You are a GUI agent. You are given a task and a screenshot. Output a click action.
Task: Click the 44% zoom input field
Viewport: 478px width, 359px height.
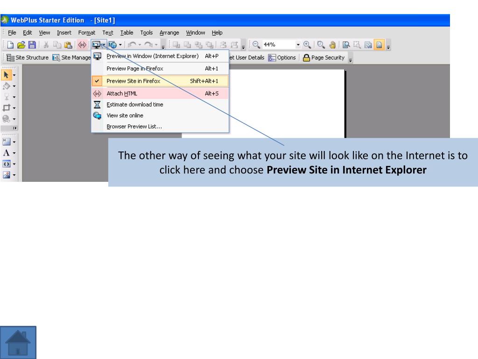279,45
